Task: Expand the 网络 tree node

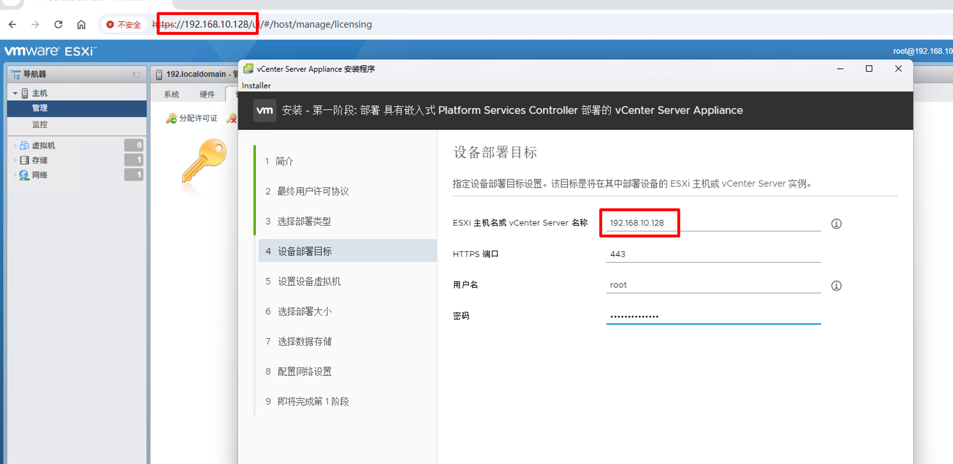Action: click(x=15, y=175)
